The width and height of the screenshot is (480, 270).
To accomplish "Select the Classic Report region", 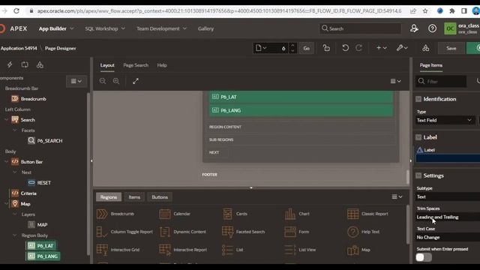I will coord(367,214).
